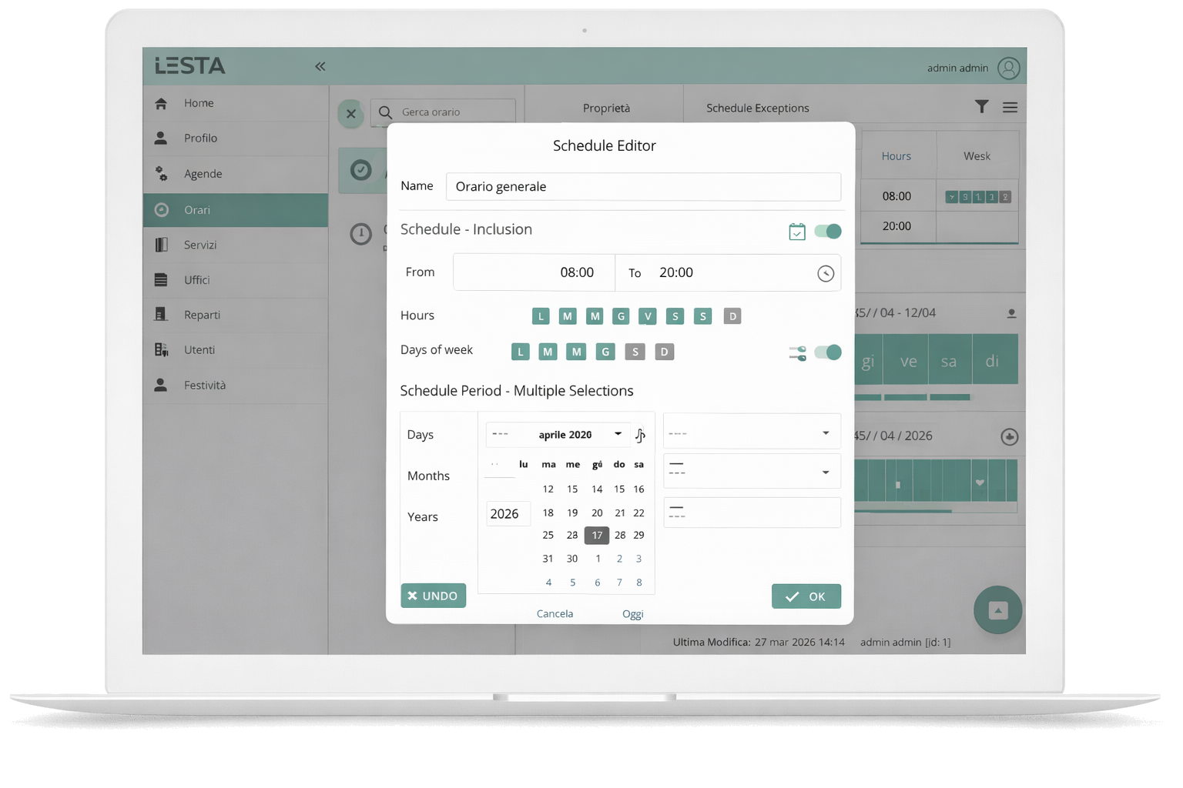Turn off the Days of week toggle
This screenshot has width=1183, height=788.
(x=827, y=352)
